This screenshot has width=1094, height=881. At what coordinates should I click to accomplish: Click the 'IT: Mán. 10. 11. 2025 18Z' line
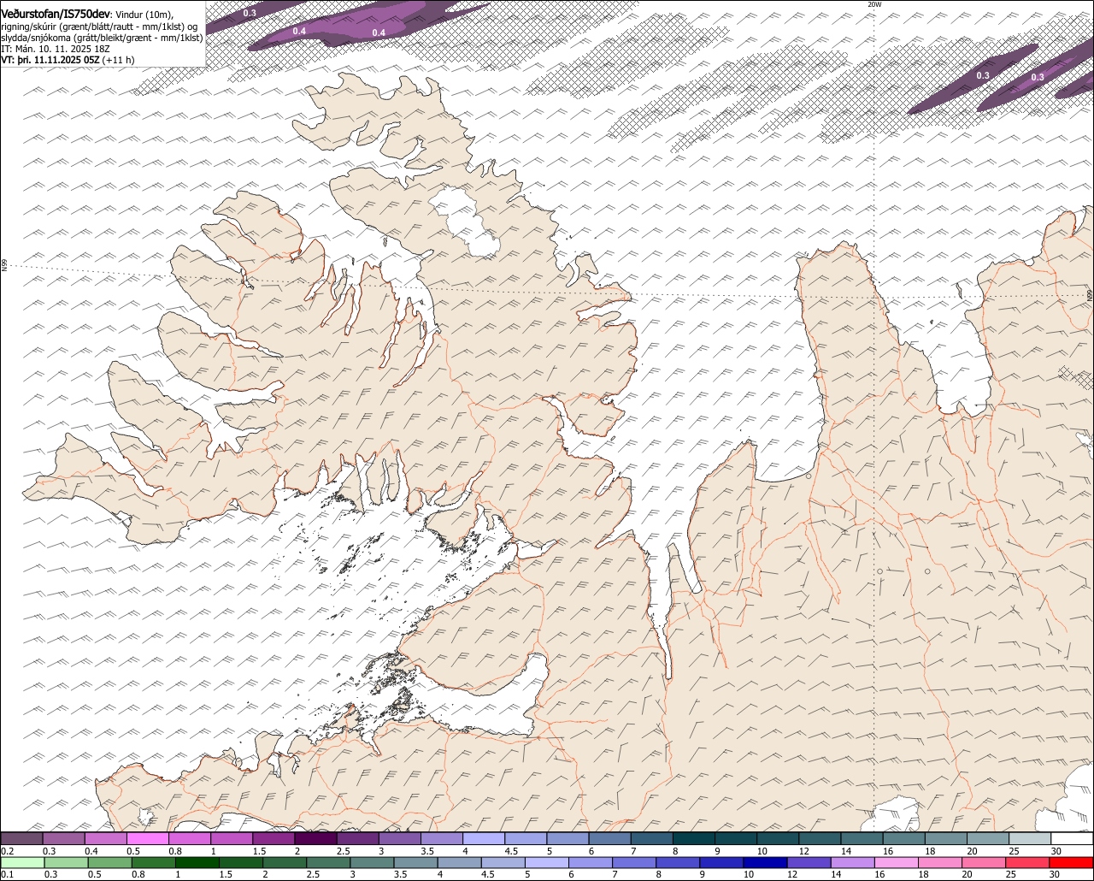(56, 49)
